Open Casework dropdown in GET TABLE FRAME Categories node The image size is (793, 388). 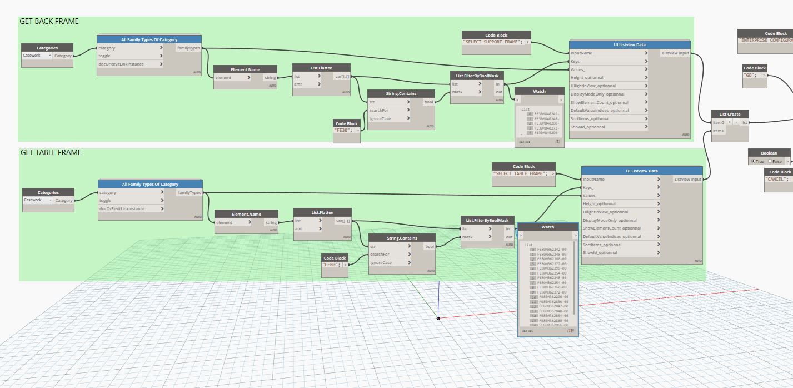coord(38,200)
